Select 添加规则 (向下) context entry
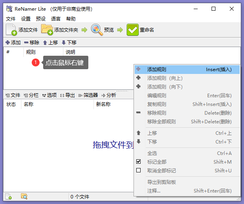244x204 pixels. point(187,87)
